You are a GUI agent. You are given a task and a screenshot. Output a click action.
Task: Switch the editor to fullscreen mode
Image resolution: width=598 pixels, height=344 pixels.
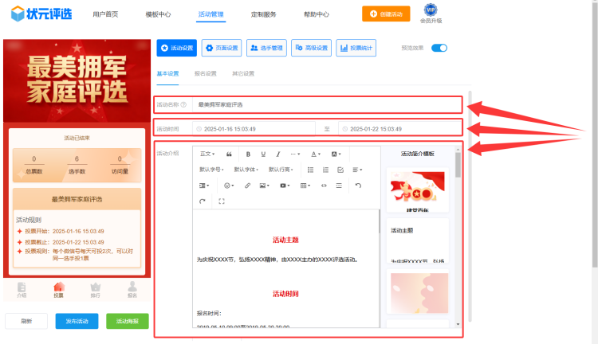click(x=222, y=201)
